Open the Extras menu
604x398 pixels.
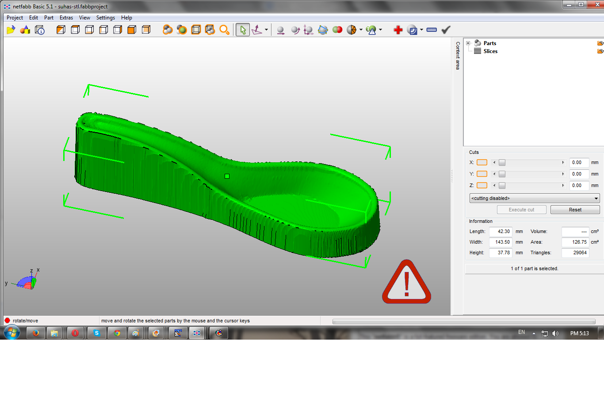tap(66, 18)
